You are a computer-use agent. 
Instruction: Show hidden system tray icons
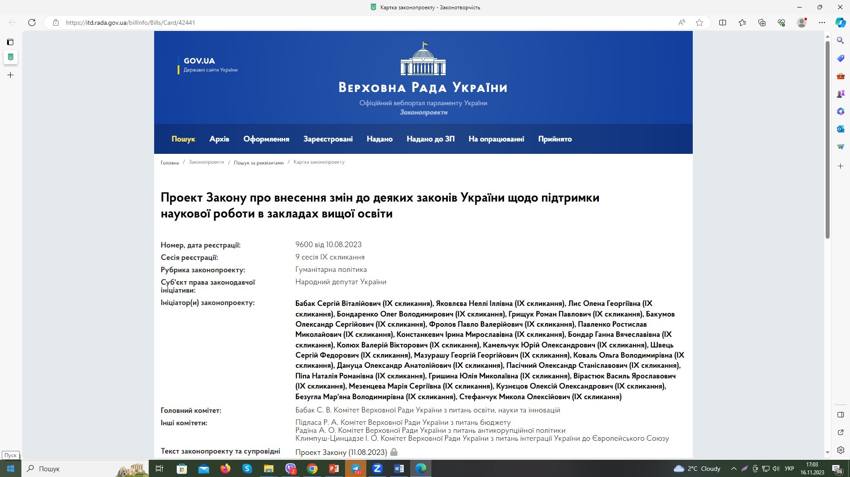tap(734, 469)
